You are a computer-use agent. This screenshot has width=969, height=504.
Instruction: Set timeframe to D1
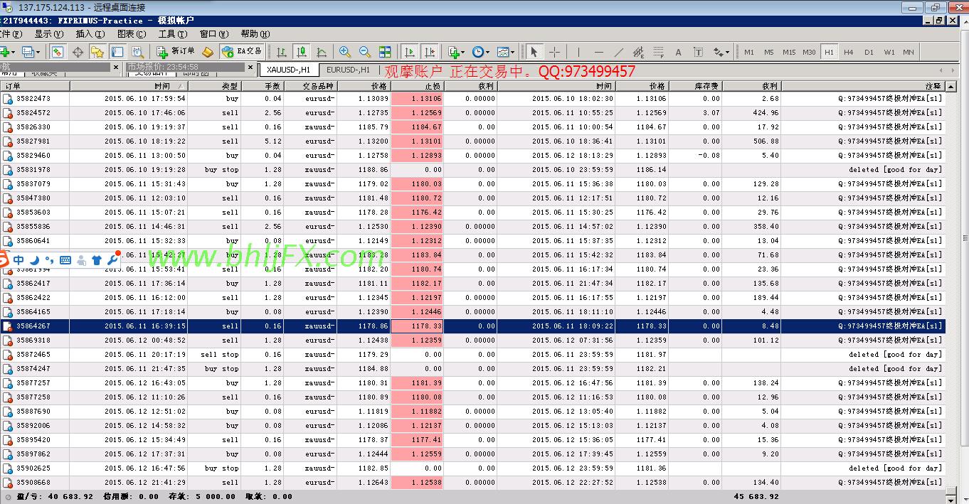point(869,52)
